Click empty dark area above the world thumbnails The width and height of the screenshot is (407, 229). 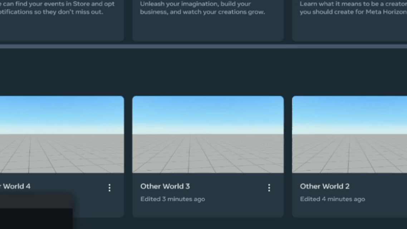pyautogui.click(x=203, y=72)
